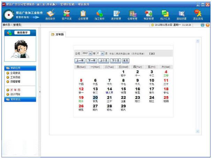Select date 14 情人节 in calendar
Image resolution: width=212 pixels, height=159 pixels.
[109, 91]
